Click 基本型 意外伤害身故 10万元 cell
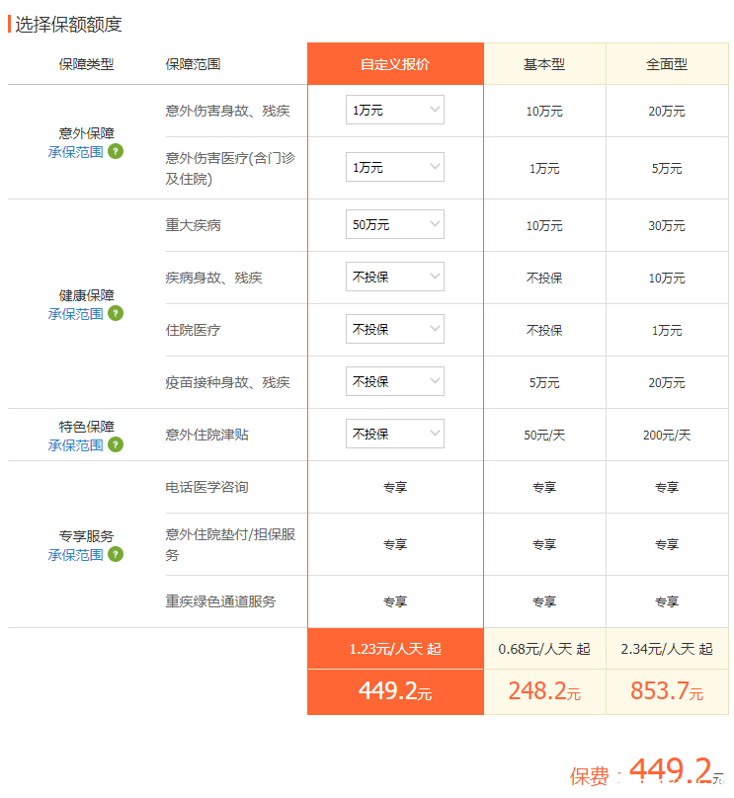 click(544, 111)
